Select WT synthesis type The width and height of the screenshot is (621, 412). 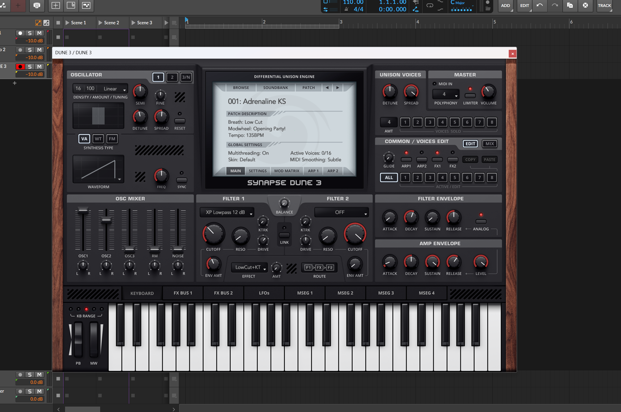tap(98, 139)
